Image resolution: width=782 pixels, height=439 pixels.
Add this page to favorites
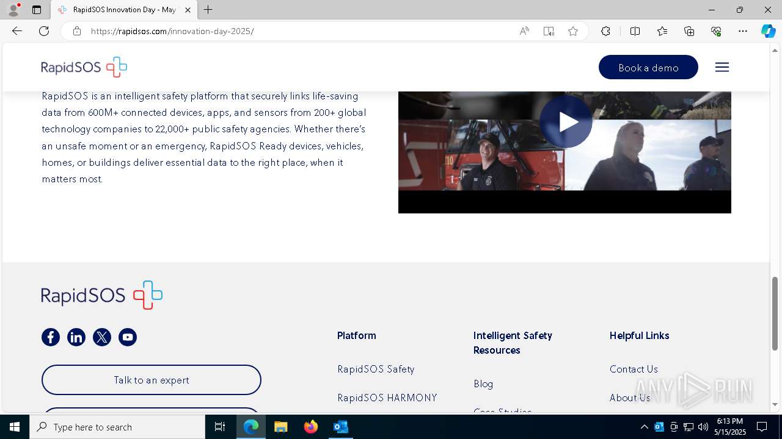[573, 31]
